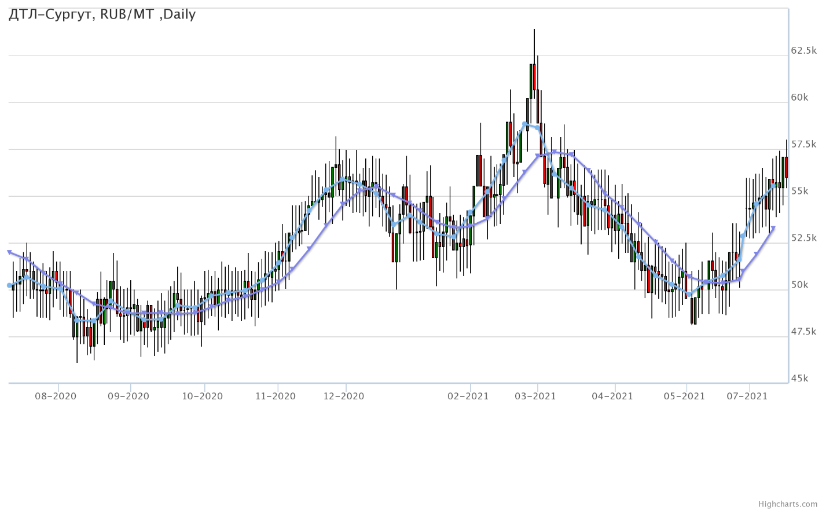Viewport: 826px width, 511px height.
Task: Select the 10-2020 x-axis date label
Action: [202, 396]
